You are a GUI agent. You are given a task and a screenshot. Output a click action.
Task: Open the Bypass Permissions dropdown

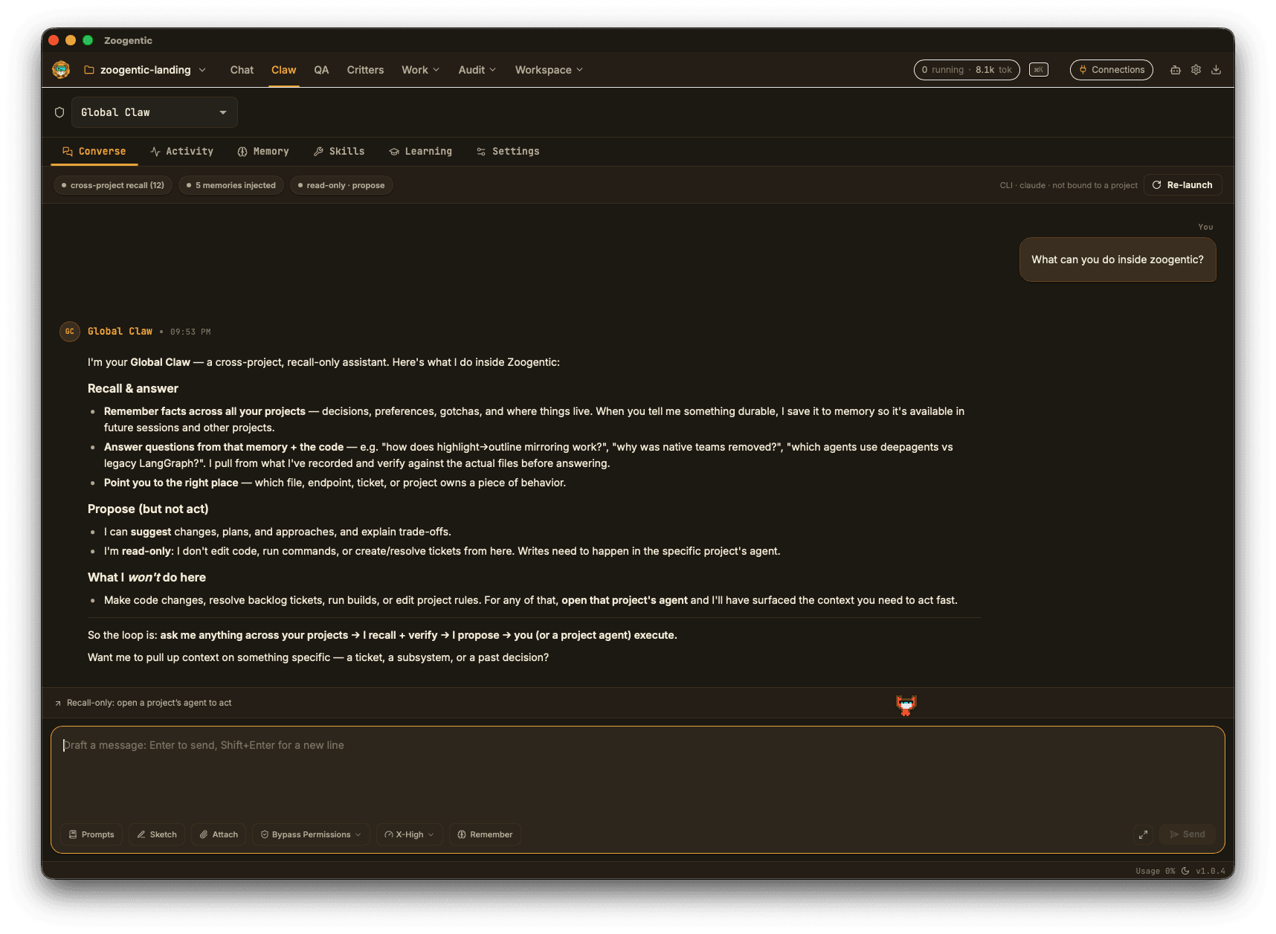(x=311, y=834)
